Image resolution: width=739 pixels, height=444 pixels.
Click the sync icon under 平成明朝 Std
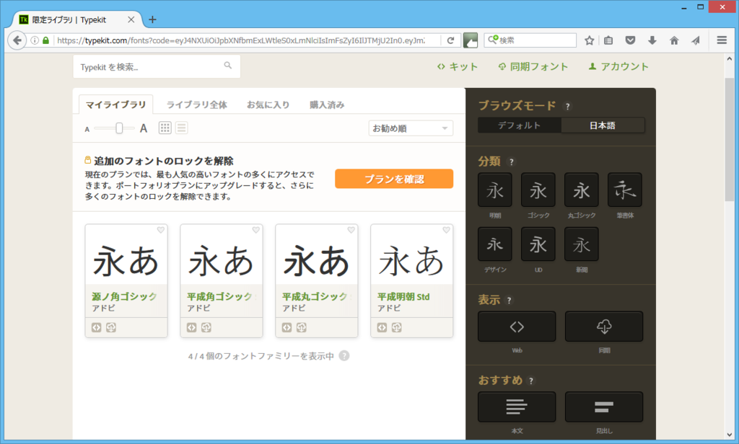coord(396,328)
